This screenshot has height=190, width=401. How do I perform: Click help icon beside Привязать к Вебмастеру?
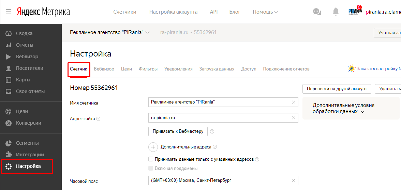(212, 131)
